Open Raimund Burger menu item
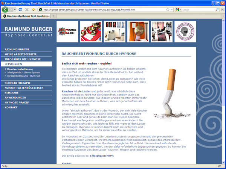 (x=17, y=50)
